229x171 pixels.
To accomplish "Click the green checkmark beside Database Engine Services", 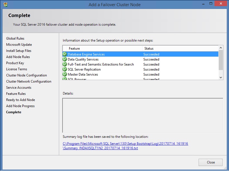I will point(65,54).
